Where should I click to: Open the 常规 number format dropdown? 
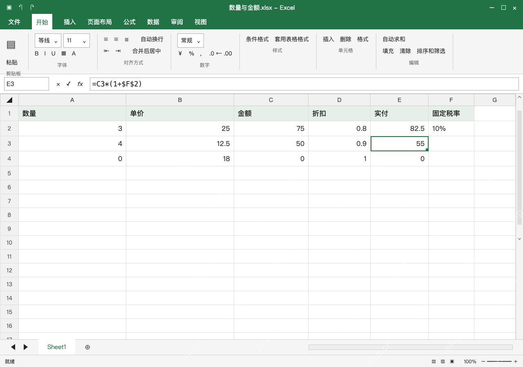tap(190, 40)
